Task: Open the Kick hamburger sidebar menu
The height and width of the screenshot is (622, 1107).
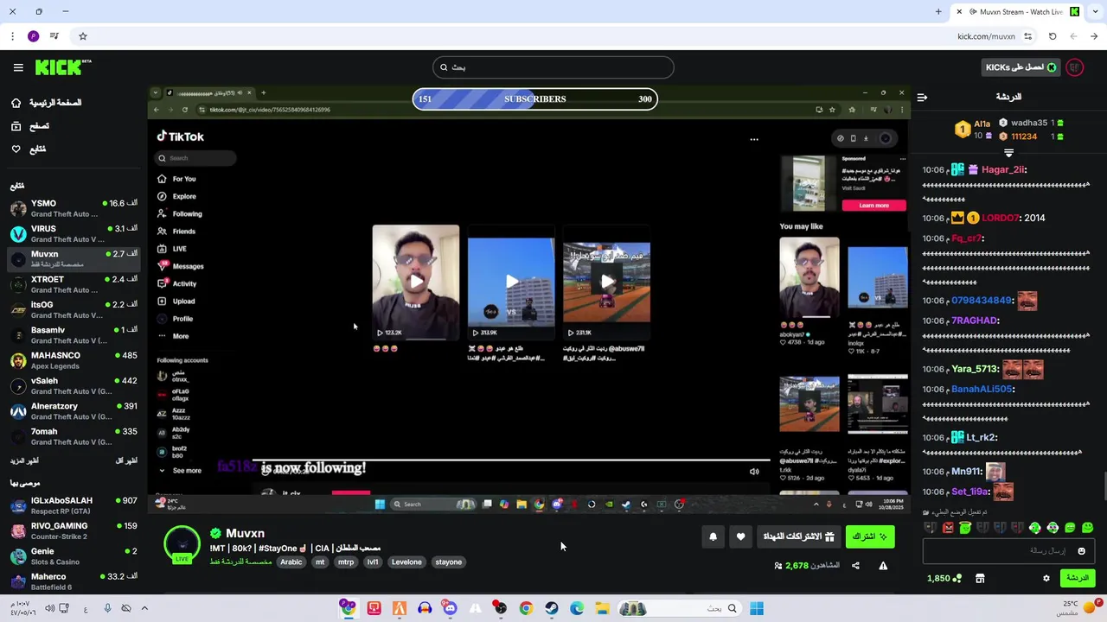Action: (x=18, y=67)
